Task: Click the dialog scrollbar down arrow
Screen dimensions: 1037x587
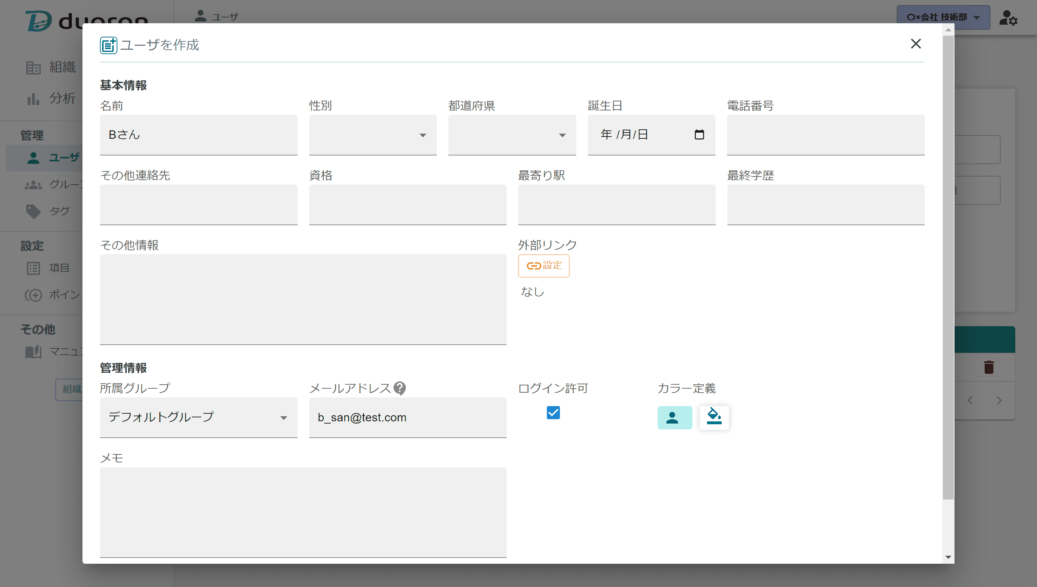Action: point(948,557)
